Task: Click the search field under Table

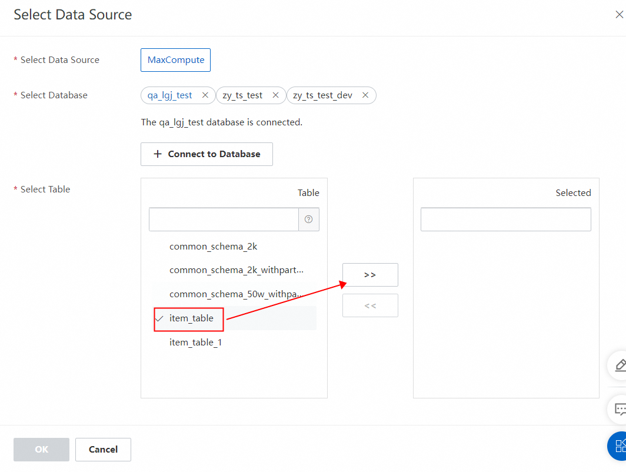Action: pyautogui.click(x=224, y=220)
